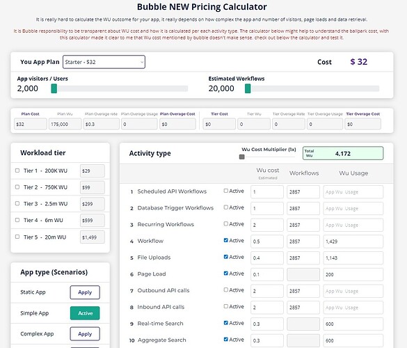Click the Plan Wu 175,000 field
This screenshot has height=348, width=407.
coord(65,124)
